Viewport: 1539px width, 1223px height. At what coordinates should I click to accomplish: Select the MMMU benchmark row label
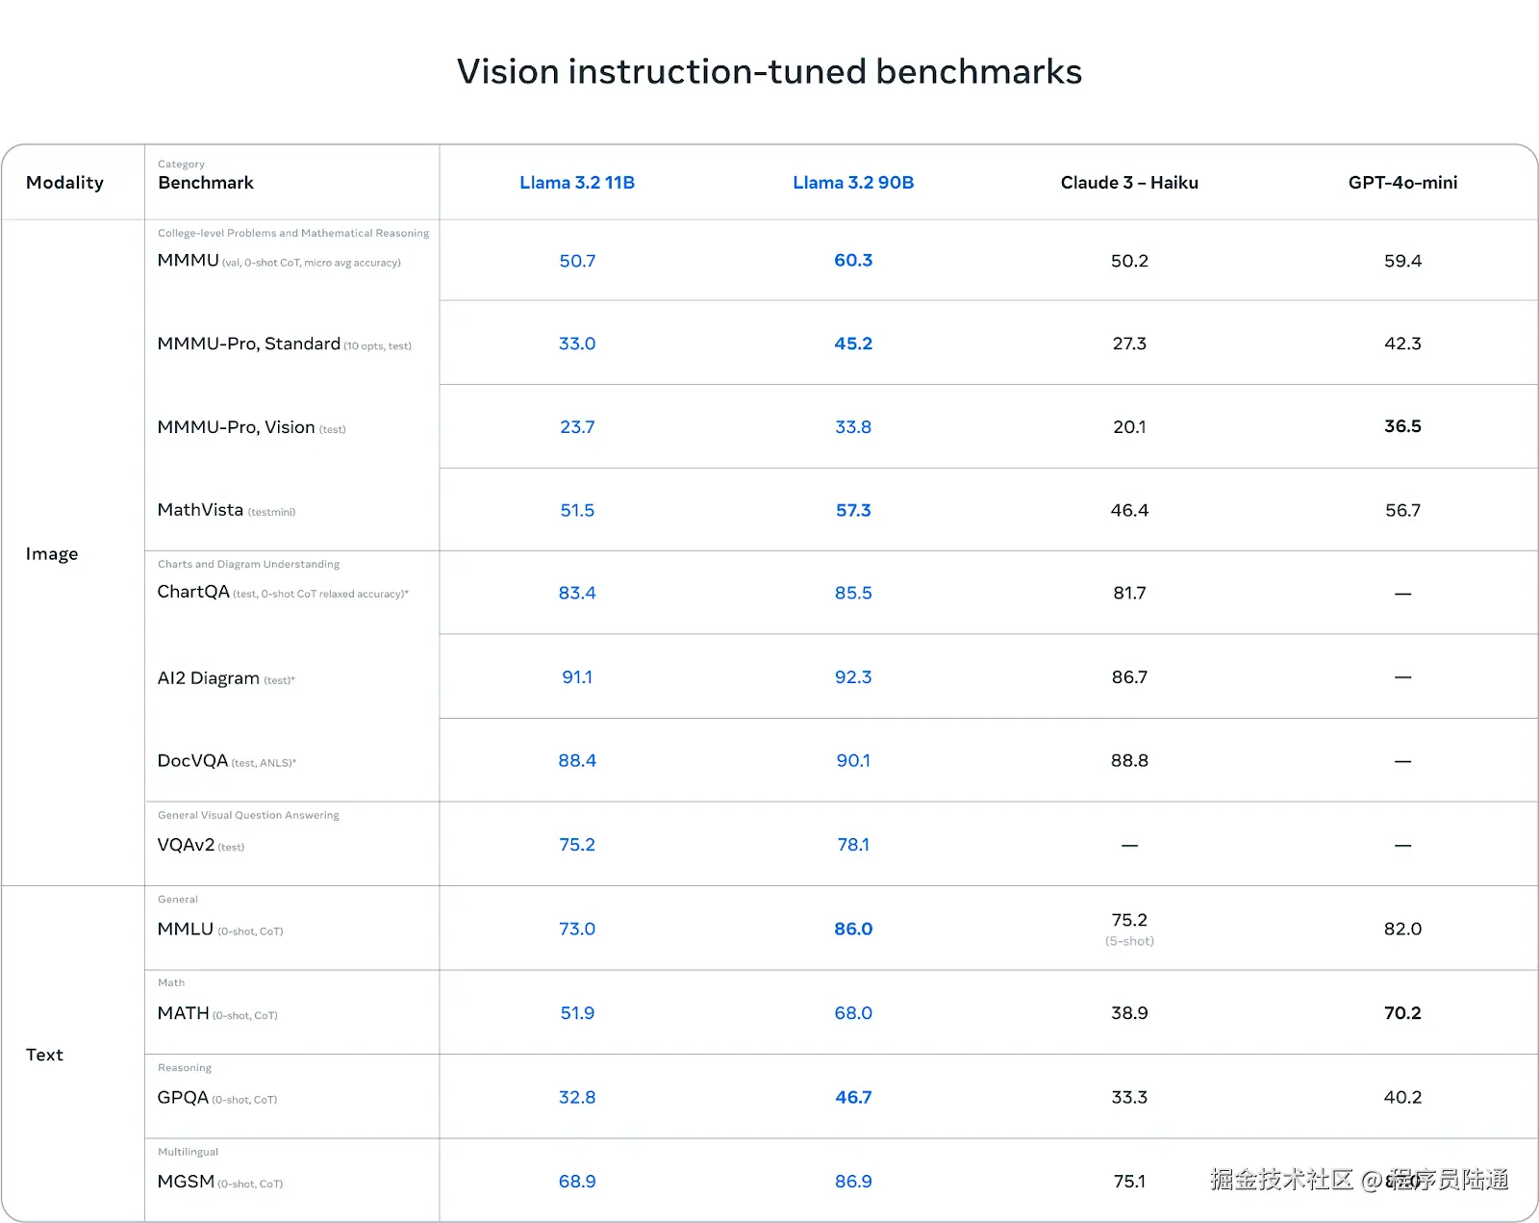coord(189,261)
